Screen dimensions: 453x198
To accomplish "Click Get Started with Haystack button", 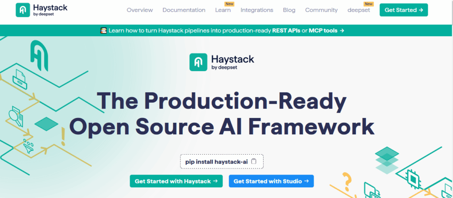I will coord(176,181).
